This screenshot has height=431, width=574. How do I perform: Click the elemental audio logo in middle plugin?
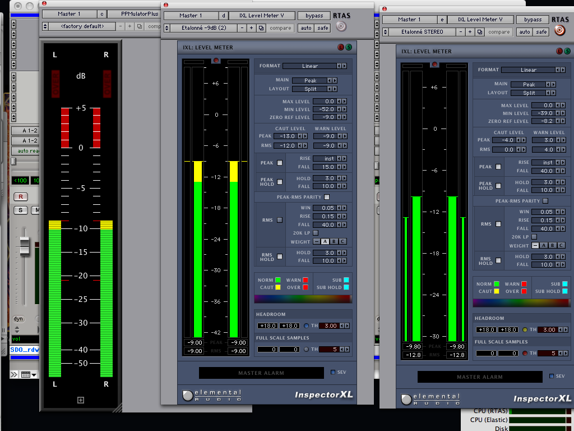point(211,395)
